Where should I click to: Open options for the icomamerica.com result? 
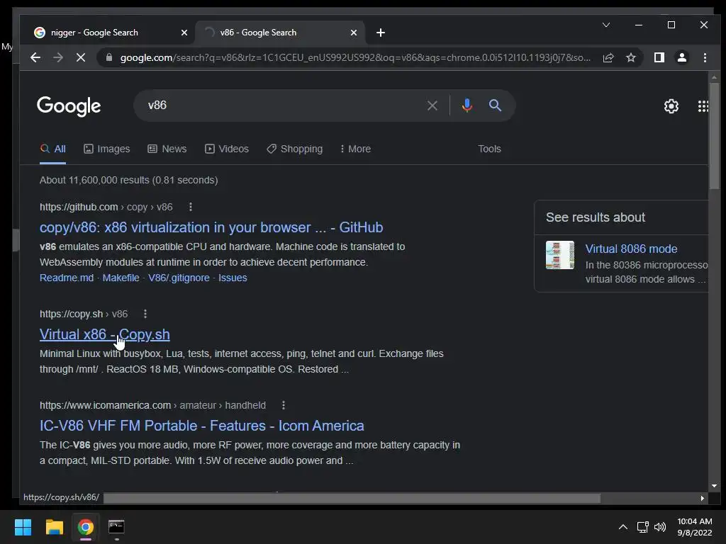(284, 405)
